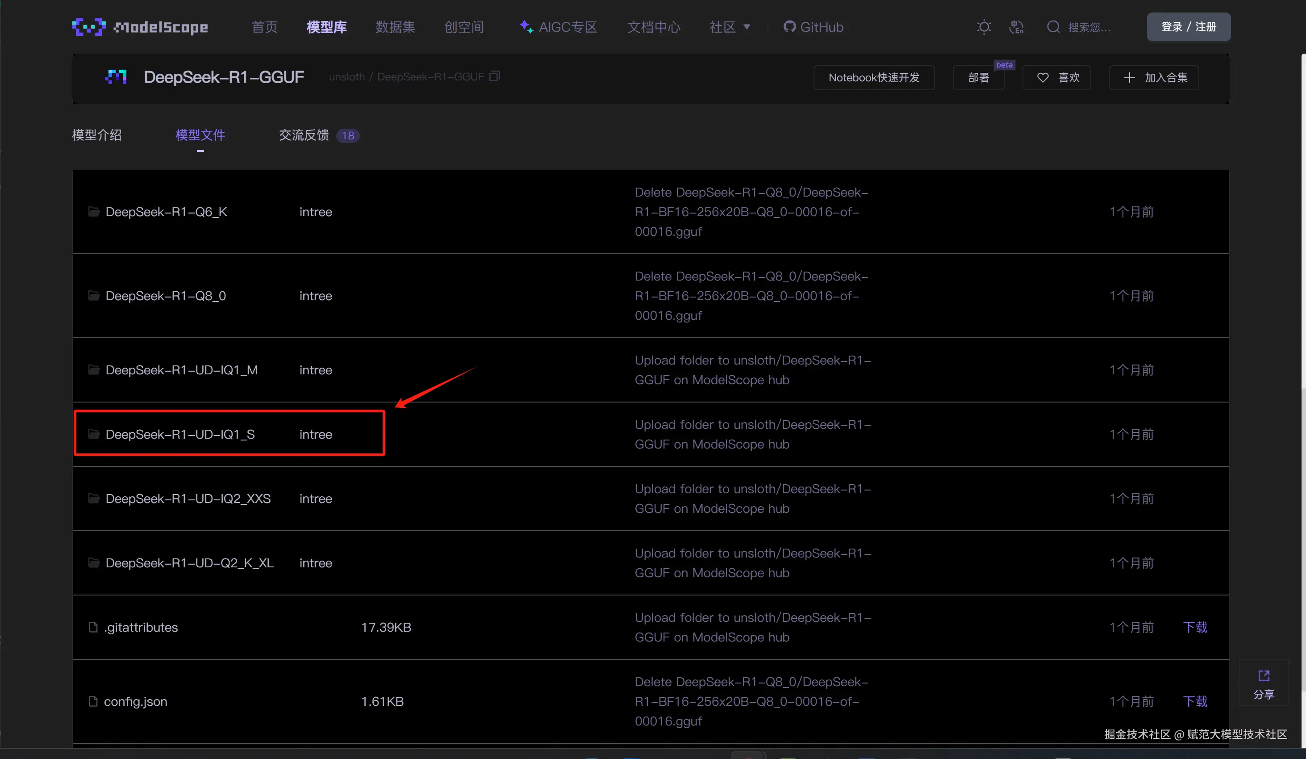Open the DeepSeek-R1-Q8_0 folder
Viewport: 1306px width, 759px height.
pyautogui.click(x=165, y=296)
